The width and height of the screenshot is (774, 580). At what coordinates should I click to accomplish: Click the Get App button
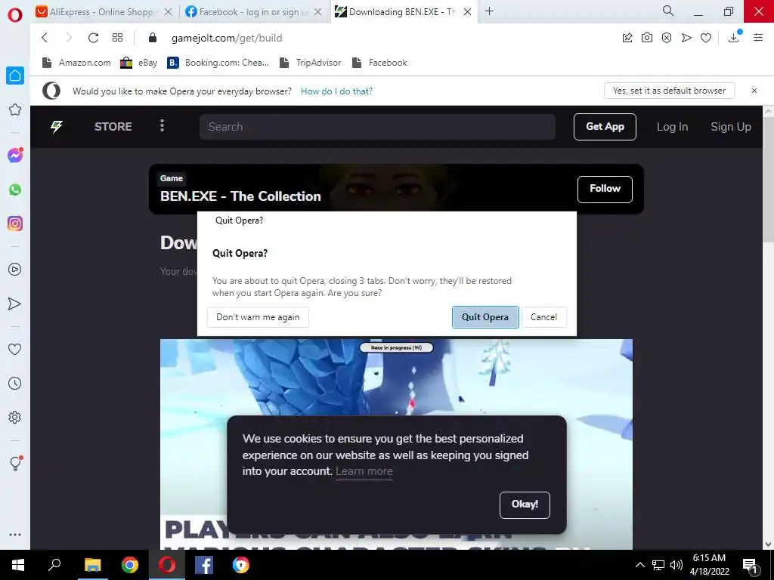click(605, 127)
